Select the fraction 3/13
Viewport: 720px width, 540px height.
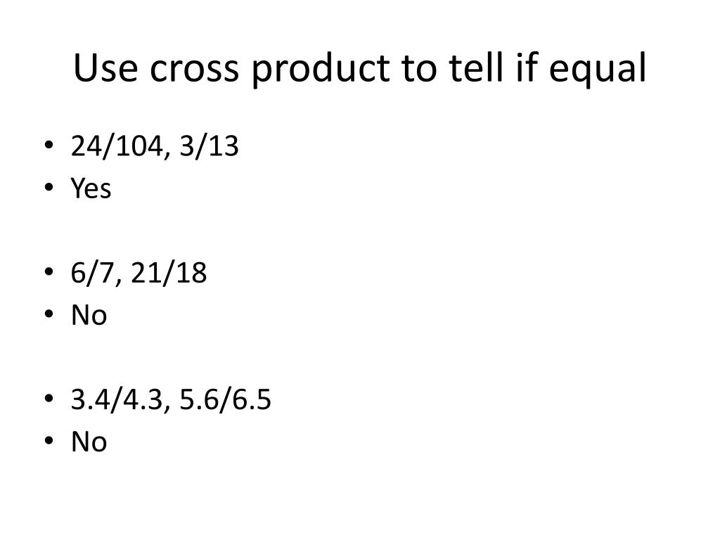pyautogui.click(x=209, y=146)
